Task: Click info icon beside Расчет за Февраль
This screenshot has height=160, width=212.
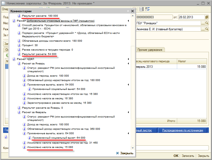Action: pyautogui.click(x=19, y=112)
